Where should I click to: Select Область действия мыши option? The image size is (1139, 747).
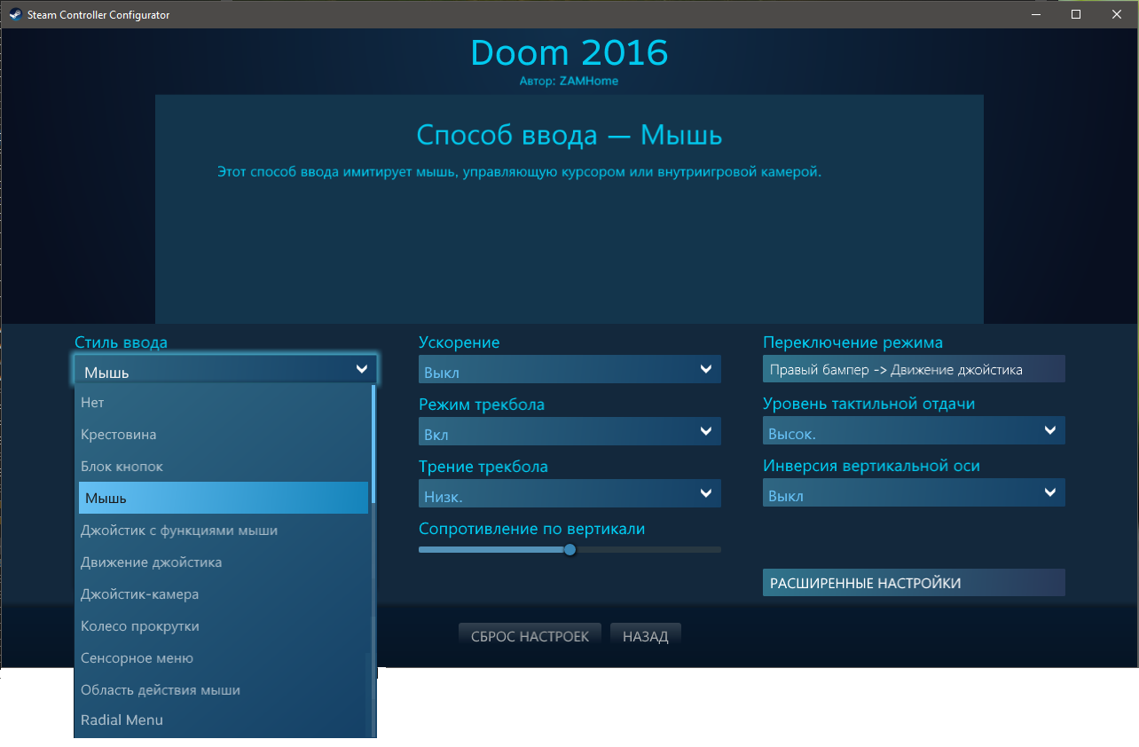pyautogui.click(x=224, y=690)
